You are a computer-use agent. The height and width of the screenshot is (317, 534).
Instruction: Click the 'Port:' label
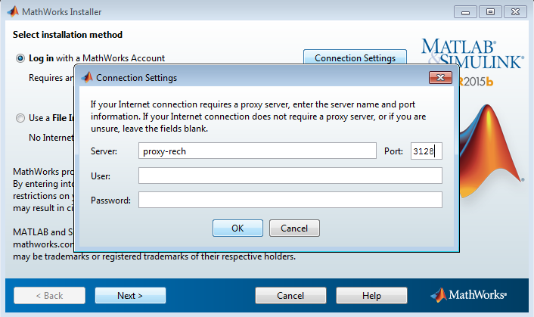[393, 151]
